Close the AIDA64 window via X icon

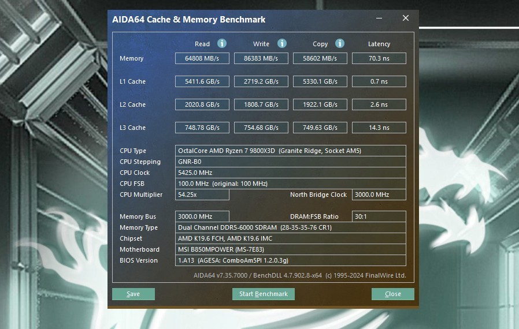[x=406, y=18]
